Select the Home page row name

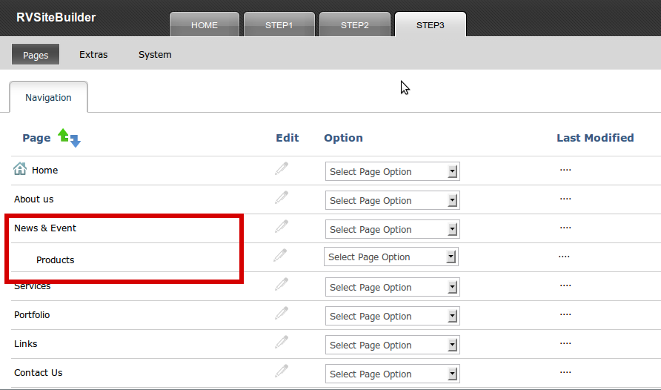point(44,170)
